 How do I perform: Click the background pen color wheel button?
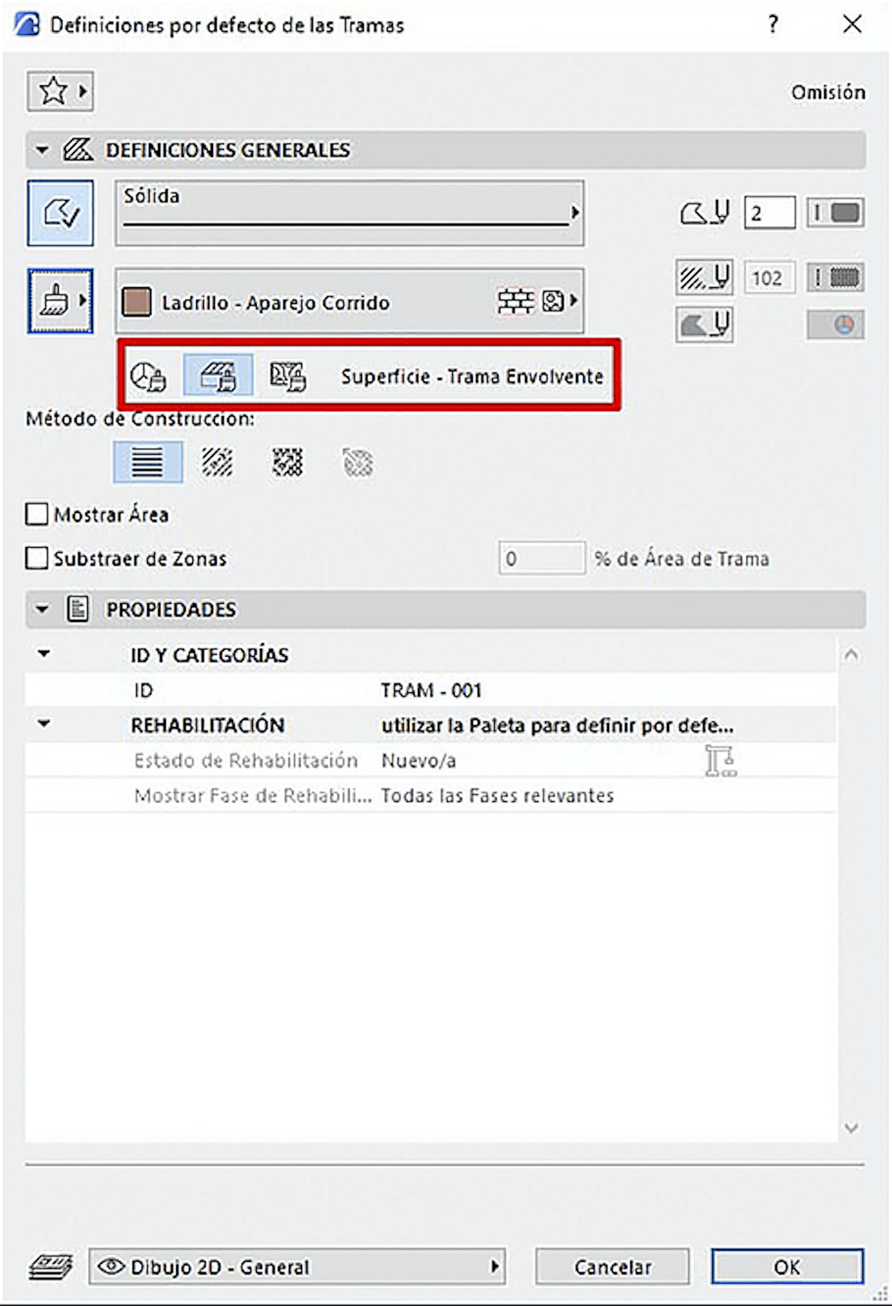[x=835, y=325]
